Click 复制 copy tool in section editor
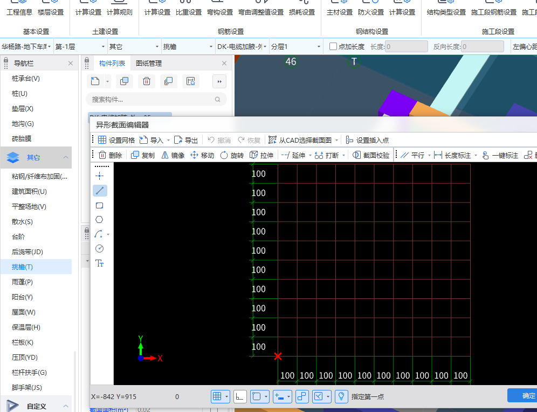Viewport: 537px width, 412px height. tap(143, 155)
